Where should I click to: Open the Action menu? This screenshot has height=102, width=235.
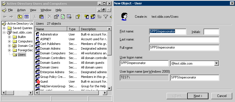coord(21,10)
